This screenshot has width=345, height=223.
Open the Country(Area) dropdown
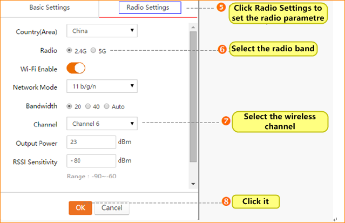point(102,31)
